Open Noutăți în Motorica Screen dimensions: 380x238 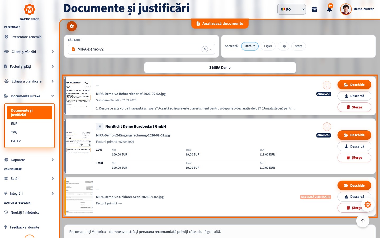coord(25,212)
